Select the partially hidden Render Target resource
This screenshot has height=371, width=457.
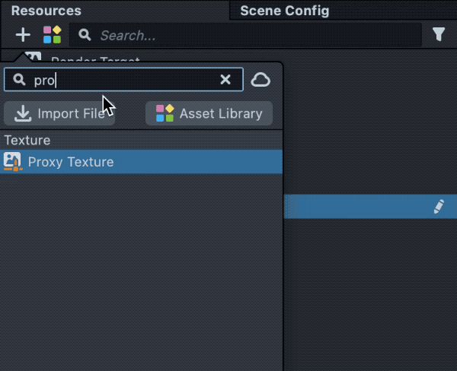pyautogui.click(x=95, y=59)
